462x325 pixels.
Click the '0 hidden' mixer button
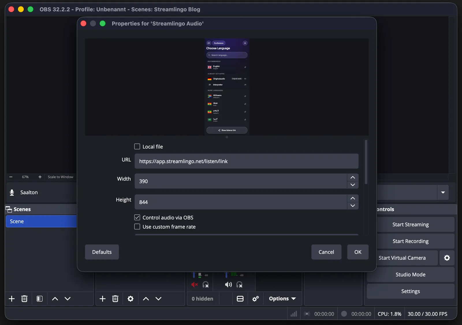(x=202, y=299)
